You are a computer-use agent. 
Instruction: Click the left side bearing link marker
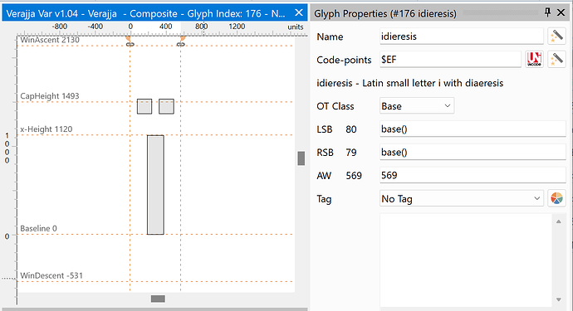click(130, 44)
